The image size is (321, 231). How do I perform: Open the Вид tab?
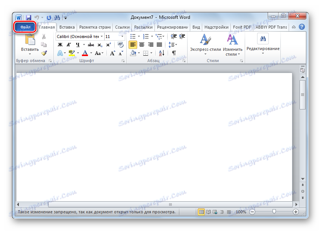point(196,27)
